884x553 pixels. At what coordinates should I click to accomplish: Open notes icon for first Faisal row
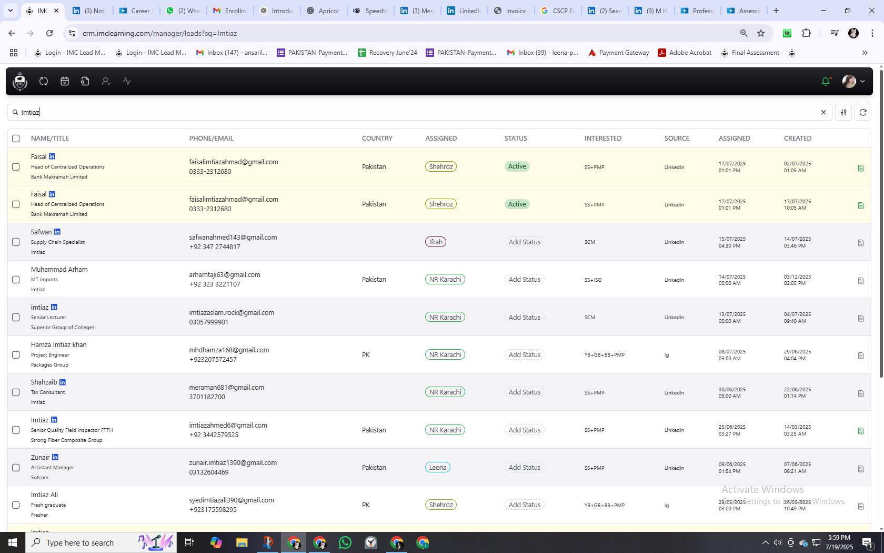[x=861, y=168]
